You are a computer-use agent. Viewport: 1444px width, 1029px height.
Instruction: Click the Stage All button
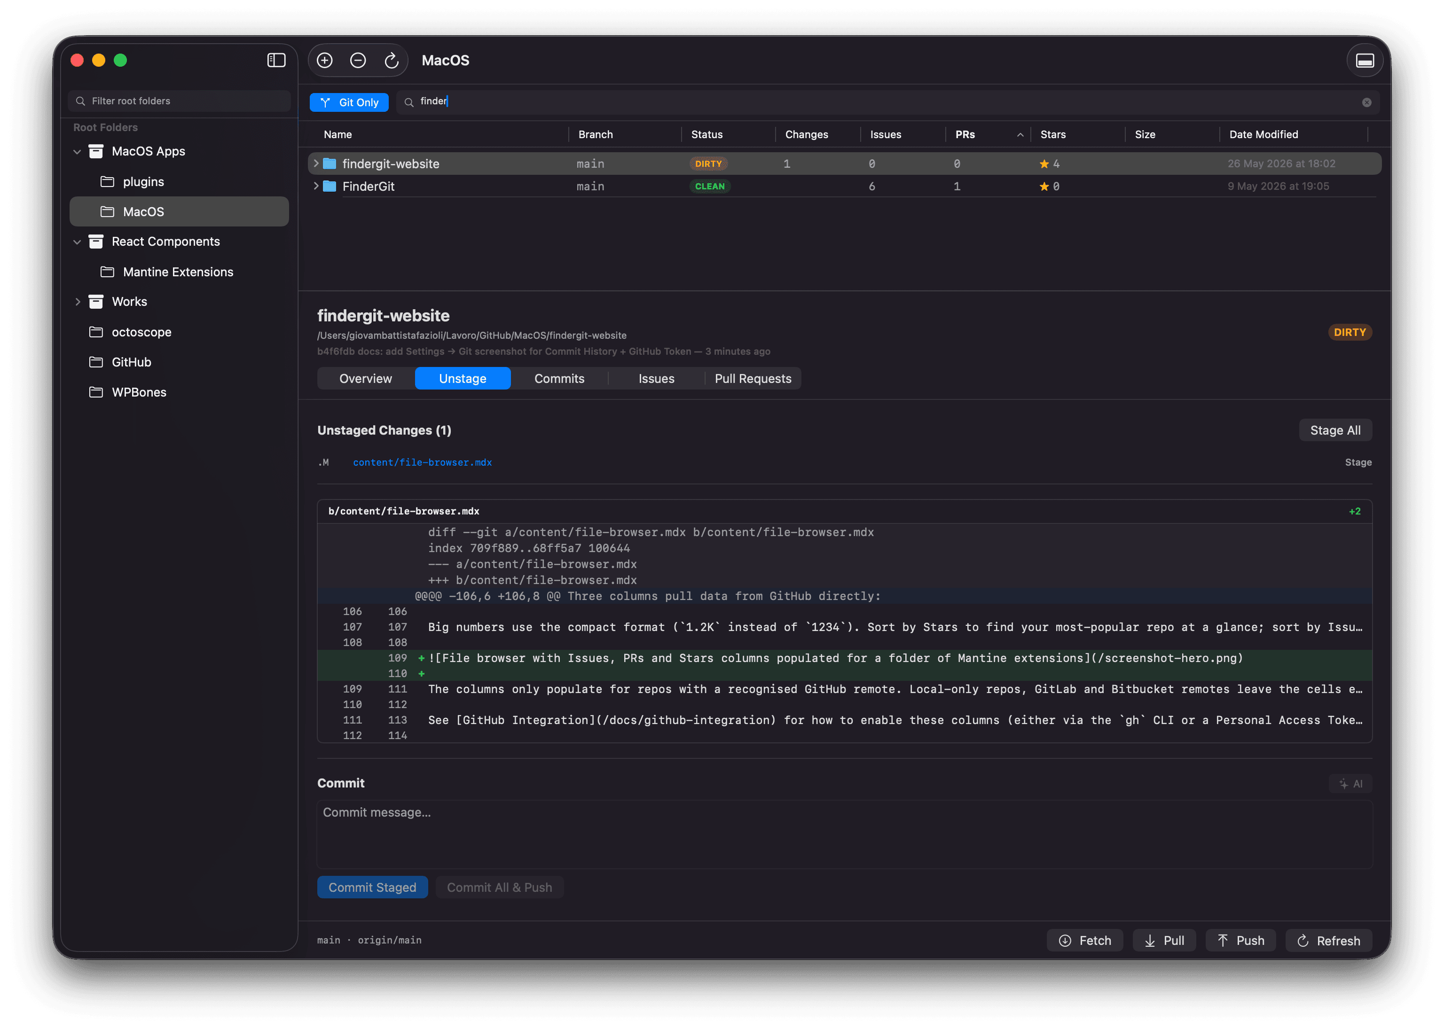point(1335,430)
